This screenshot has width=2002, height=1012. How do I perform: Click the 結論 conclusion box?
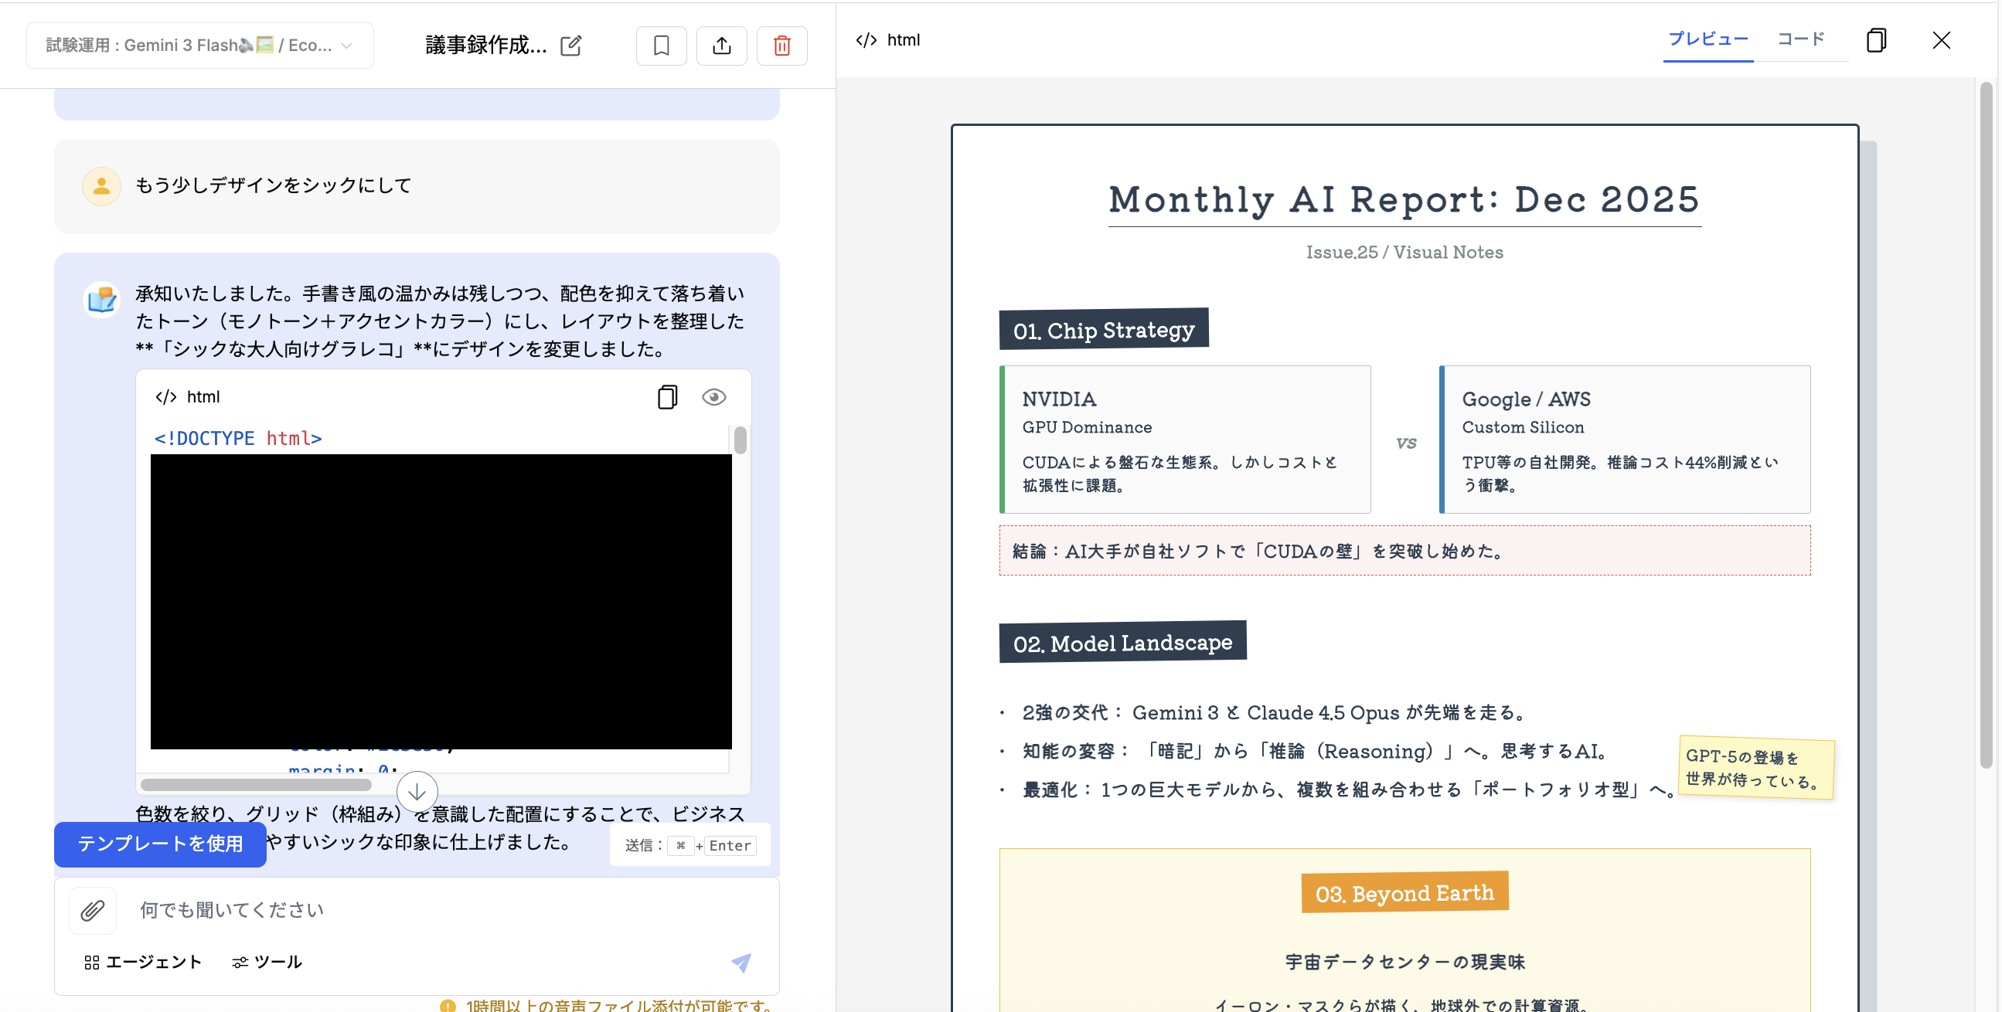[1405, 551]
